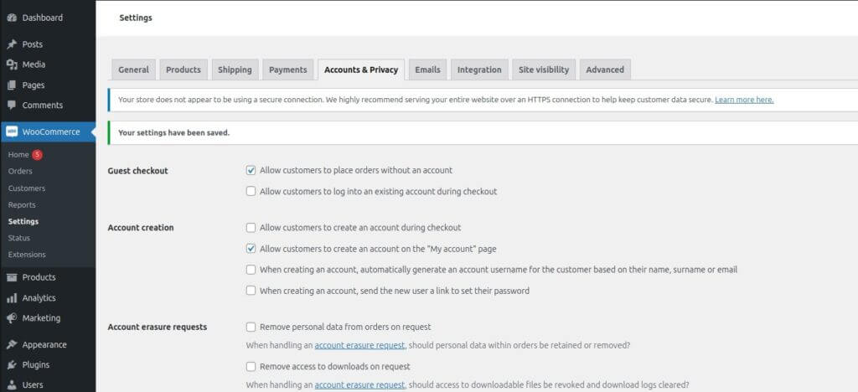Click the Learn more here link

[744, 100]
